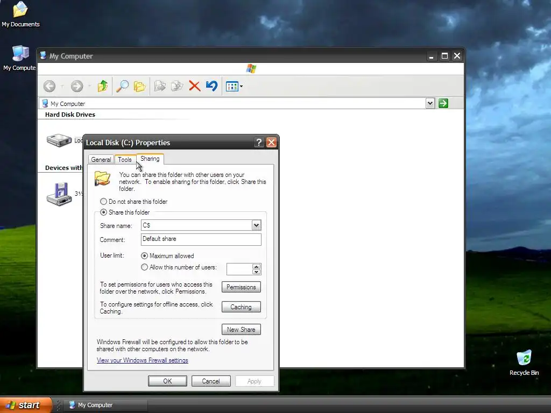The height and width of the screenshot is (413, 551).
Task: Click the Apply button
Action: pyautogui.click(x=255, y=381)
